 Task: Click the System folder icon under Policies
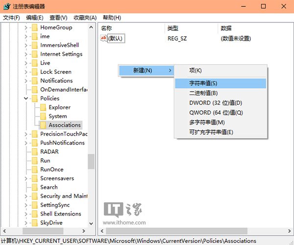click(43, 117)
